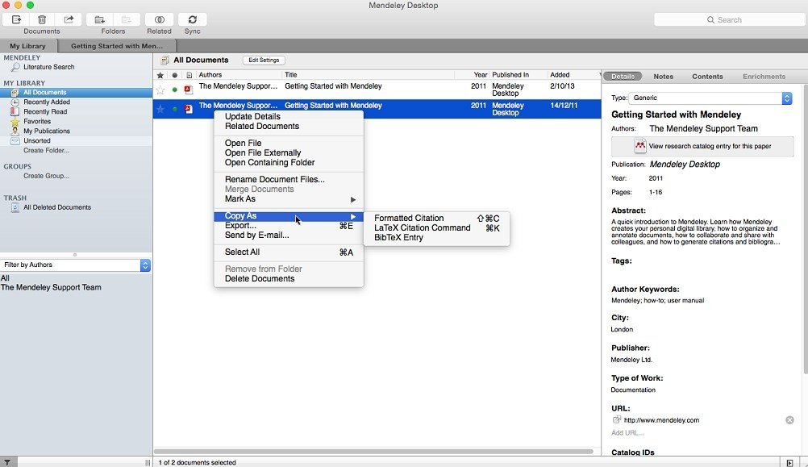Image resolution: width=808 pixels, height=467 pixels.
Task: Click the Search field in the toolbar
Action: click(x=729, y=19)
